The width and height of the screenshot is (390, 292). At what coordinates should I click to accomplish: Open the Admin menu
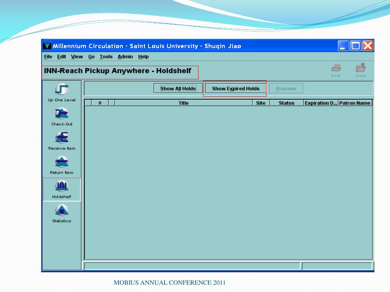pos(125,57)
